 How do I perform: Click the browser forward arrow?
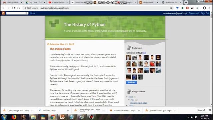(x=8, y=8)
